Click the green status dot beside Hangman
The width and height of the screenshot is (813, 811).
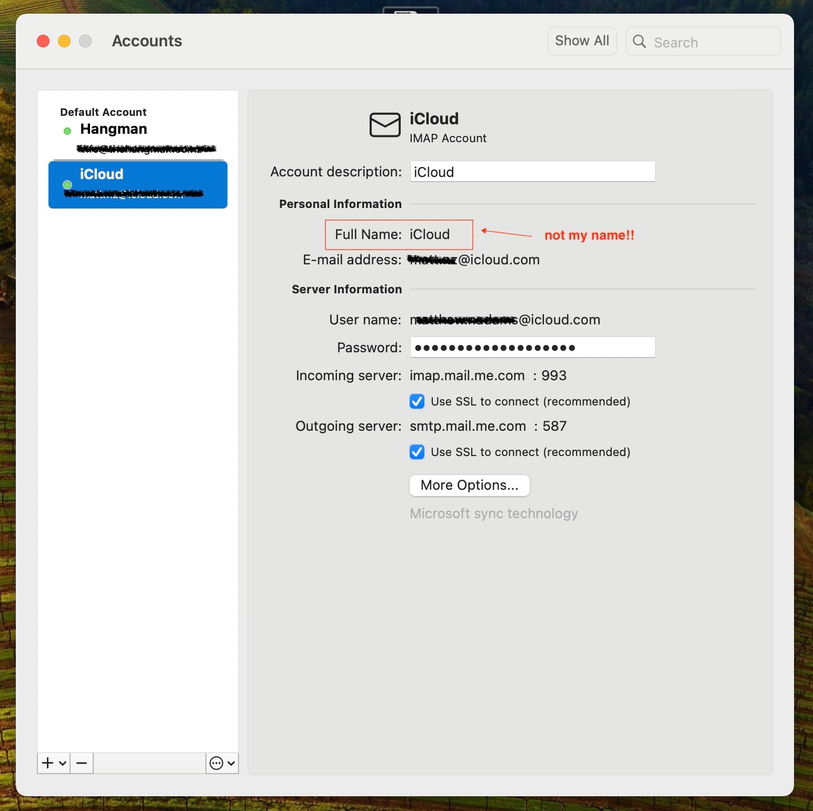point(67,131)
